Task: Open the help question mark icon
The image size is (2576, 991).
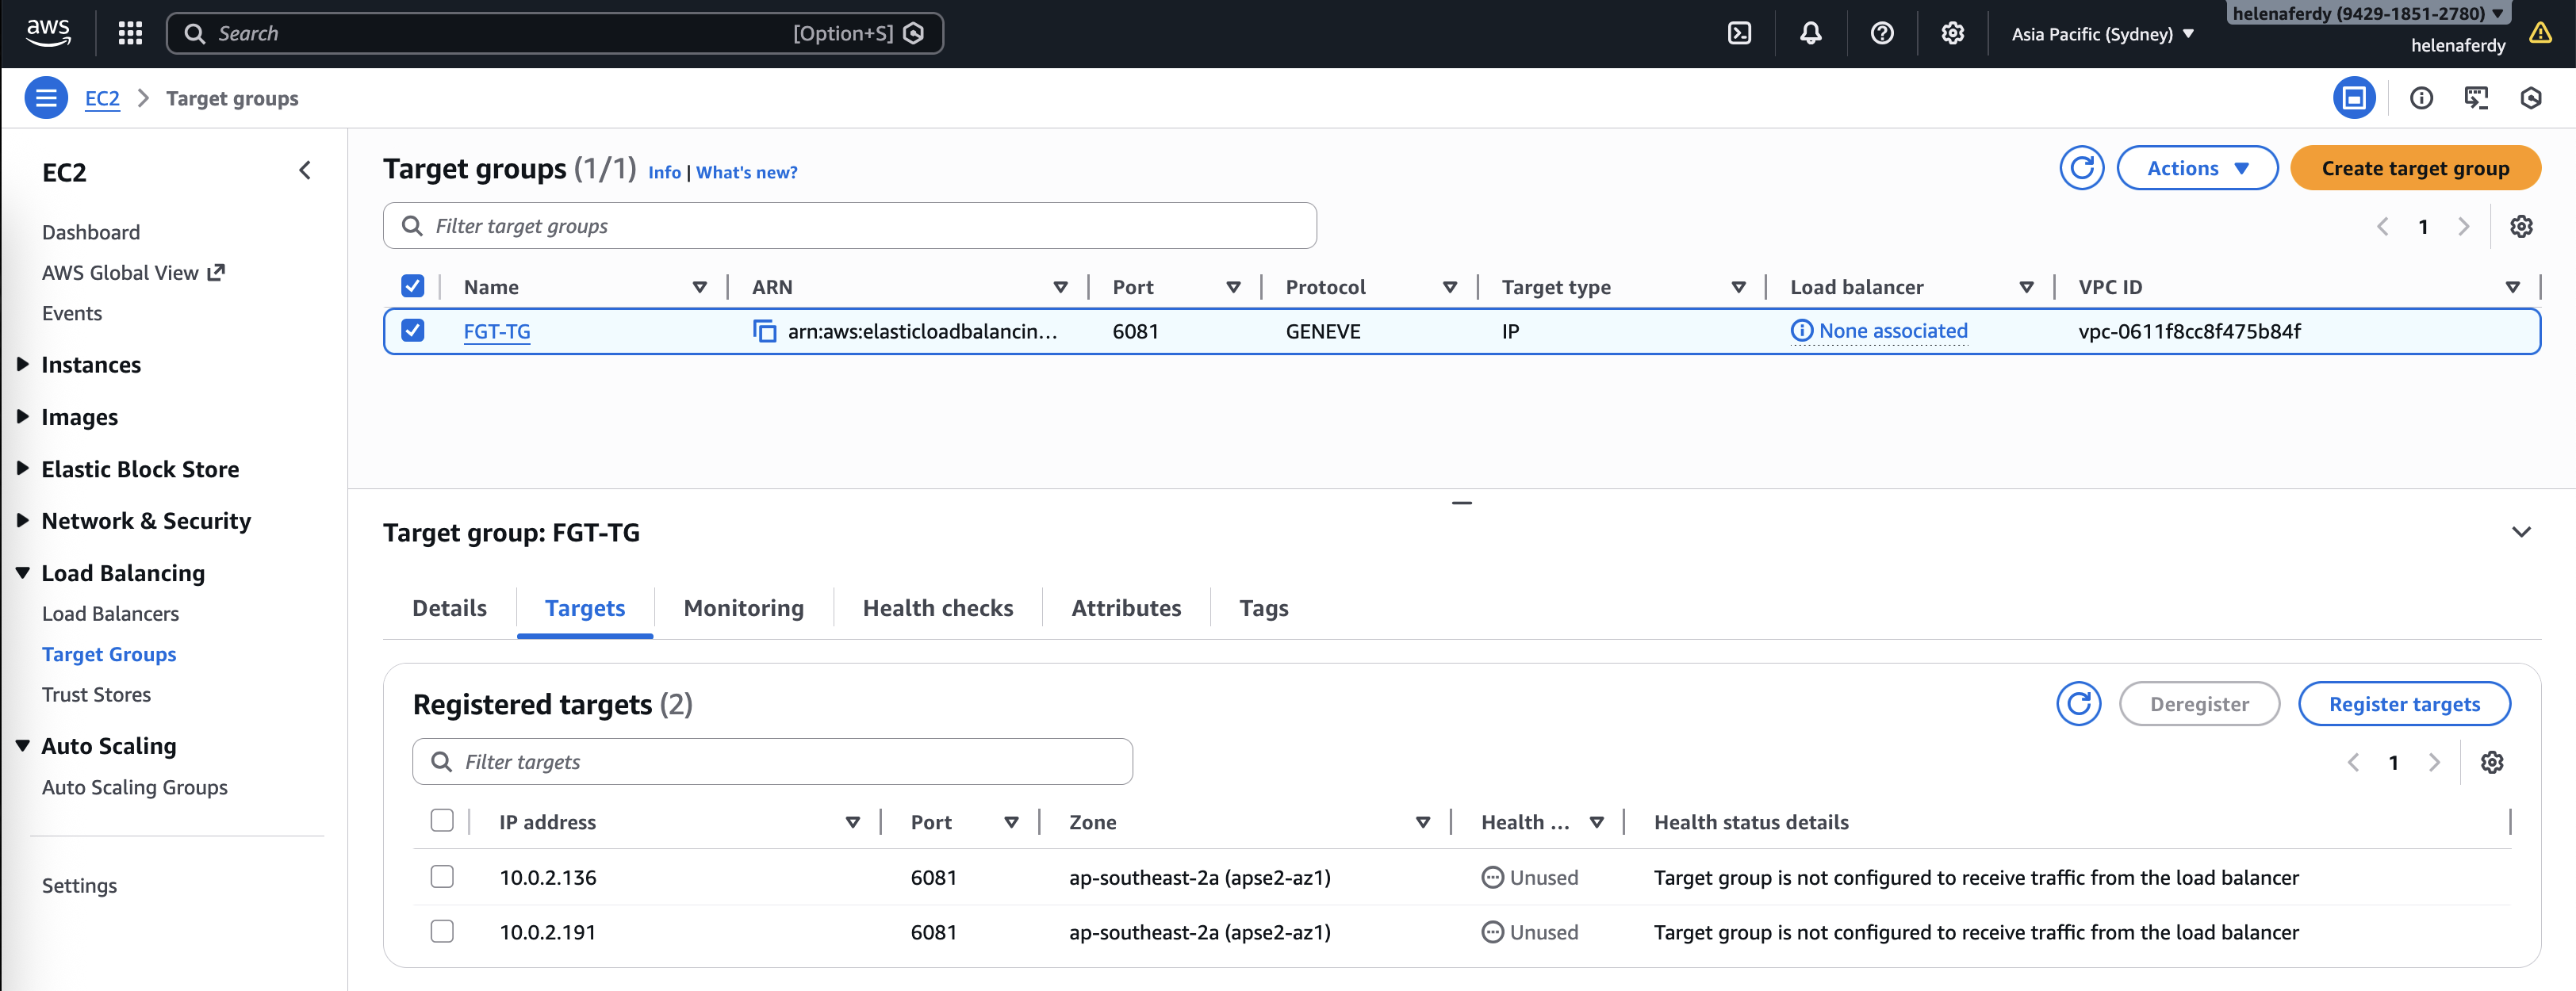Action: click(1881, 33)
